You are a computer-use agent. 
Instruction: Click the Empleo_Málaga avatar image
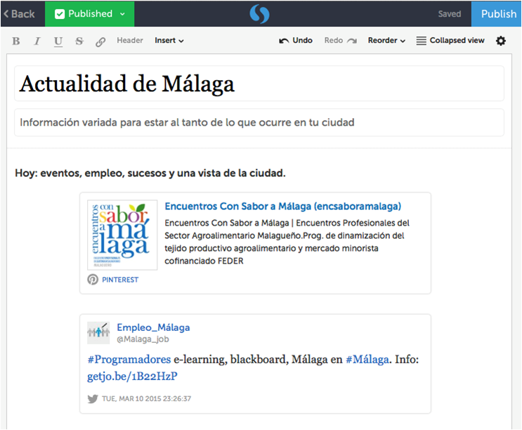click(98, 333)
